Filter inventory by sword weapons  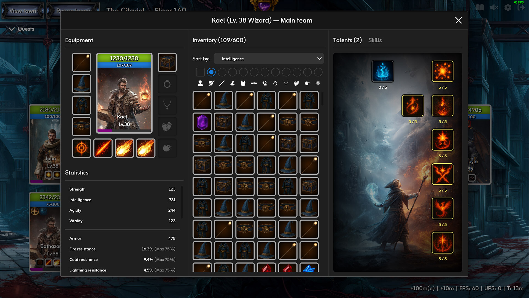click(221, 83)
